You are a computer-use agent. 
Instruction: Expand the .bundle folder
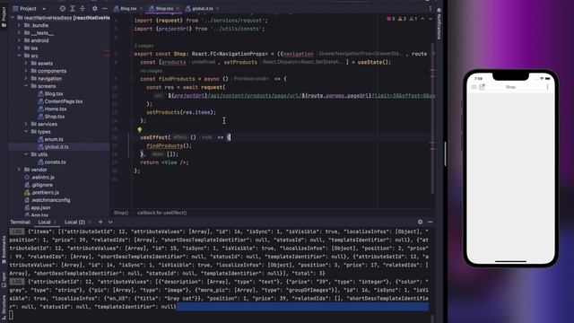point(20,25)
